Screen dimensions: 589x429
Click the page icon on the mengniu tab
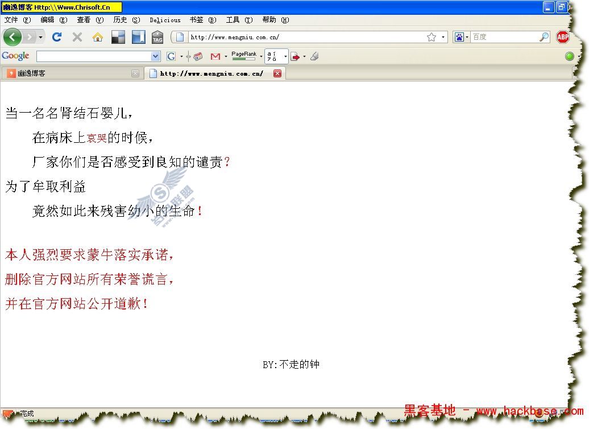[153, 73]
